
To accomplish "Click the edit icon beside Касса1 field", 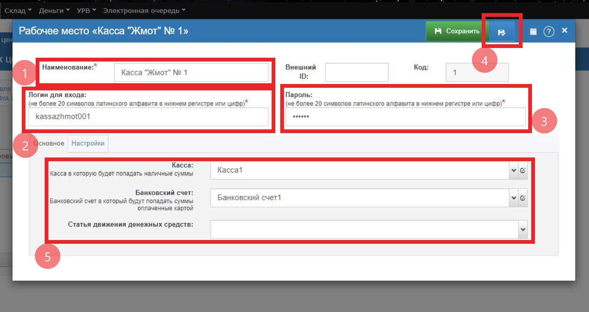I will [x=523, y=171].
